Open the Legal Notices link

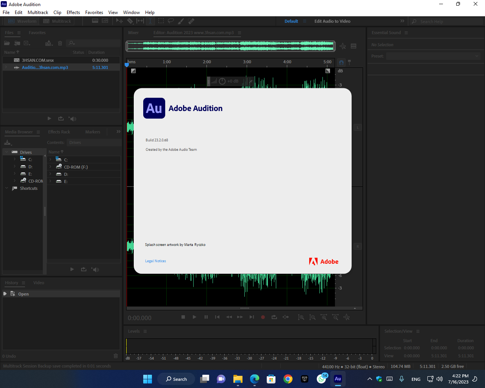tap(155, 261)
